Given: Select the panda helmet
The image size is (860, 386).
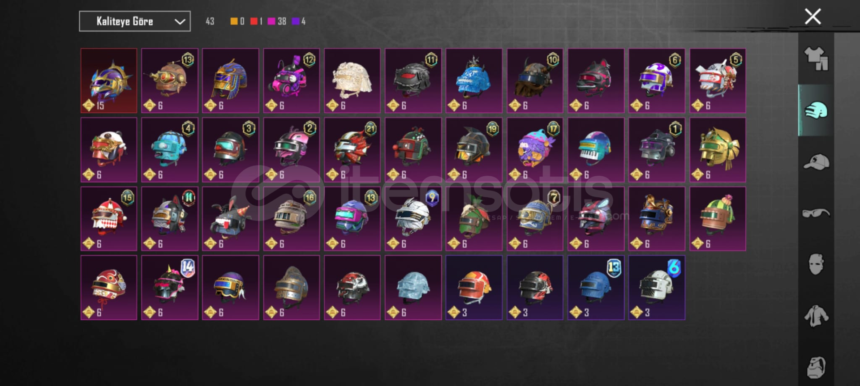Looking at the screenshot, I should [109, 150].
